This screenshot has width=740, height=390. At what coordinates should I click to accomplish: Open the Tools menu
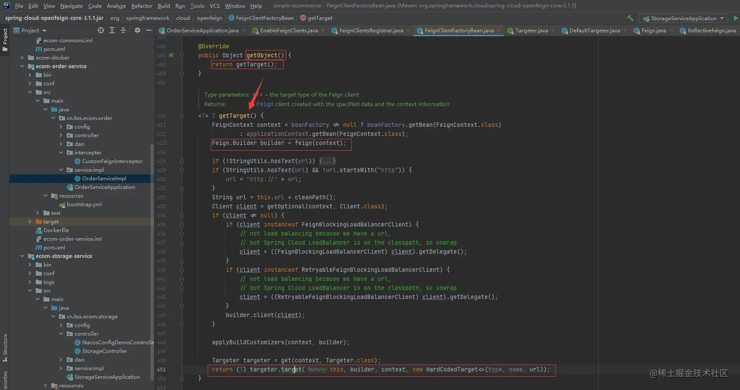[197, 6]
